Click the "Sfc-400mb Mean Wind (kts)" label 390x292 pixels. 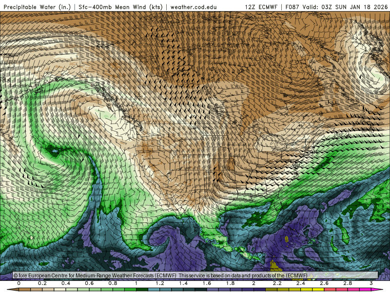click(120, 7)
